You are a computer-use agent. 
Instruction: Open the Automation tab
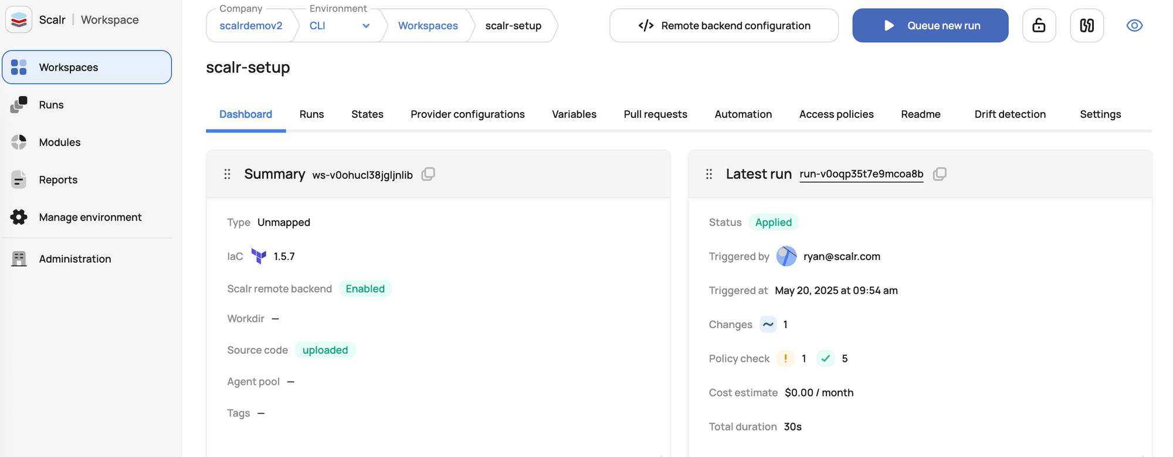[743, 114]
